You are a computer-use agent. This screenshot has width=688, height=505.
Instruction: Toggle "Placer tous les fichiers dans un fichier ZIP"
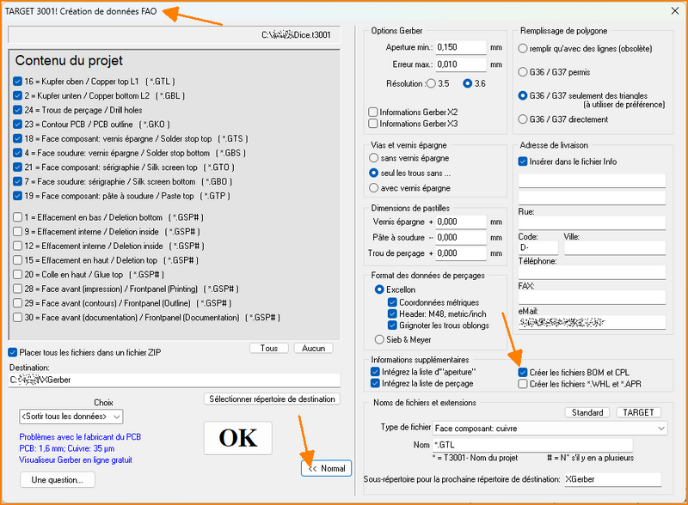[x=12, y=352]
